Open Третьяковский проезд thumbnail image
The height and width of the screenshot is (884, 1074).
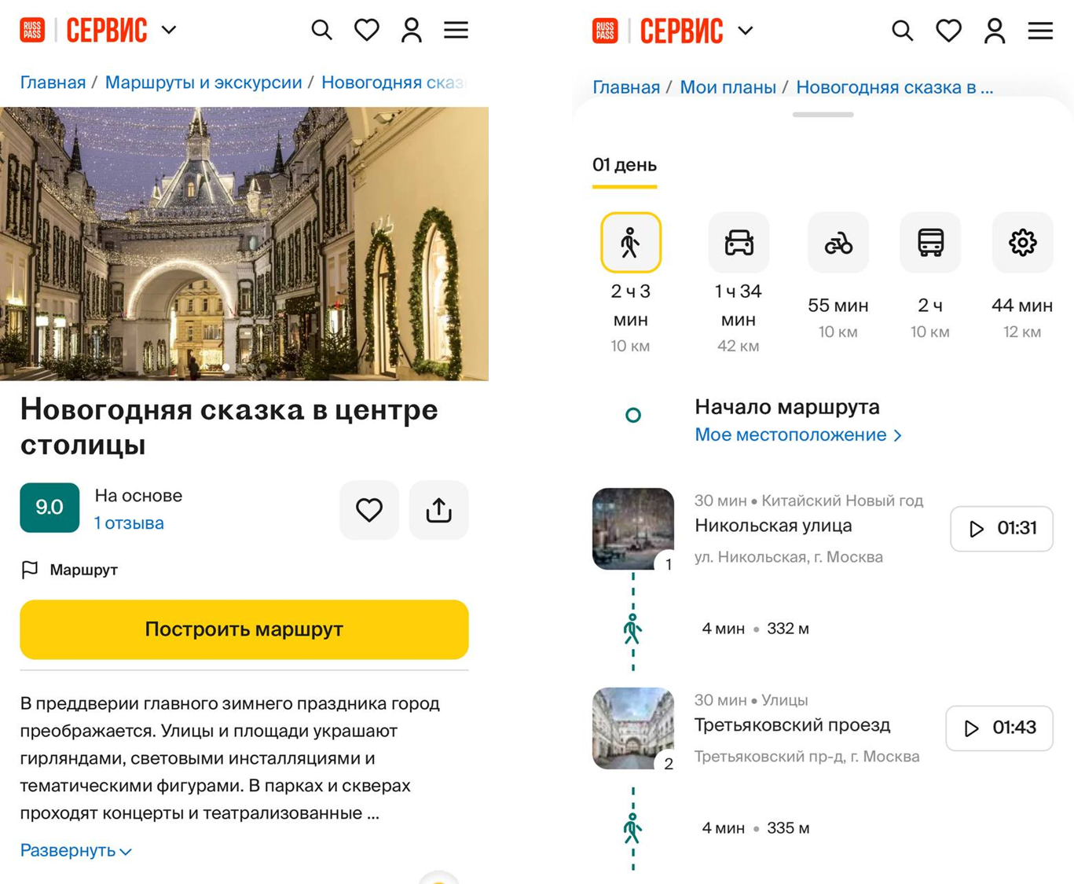[x=633, y=728]
